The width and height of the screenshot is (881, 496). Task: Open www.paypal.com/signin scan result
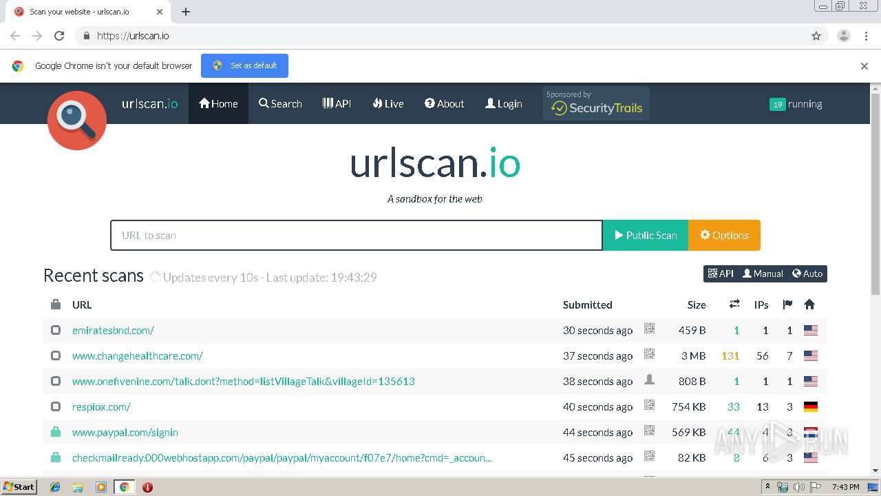click(x=125, y=433)
